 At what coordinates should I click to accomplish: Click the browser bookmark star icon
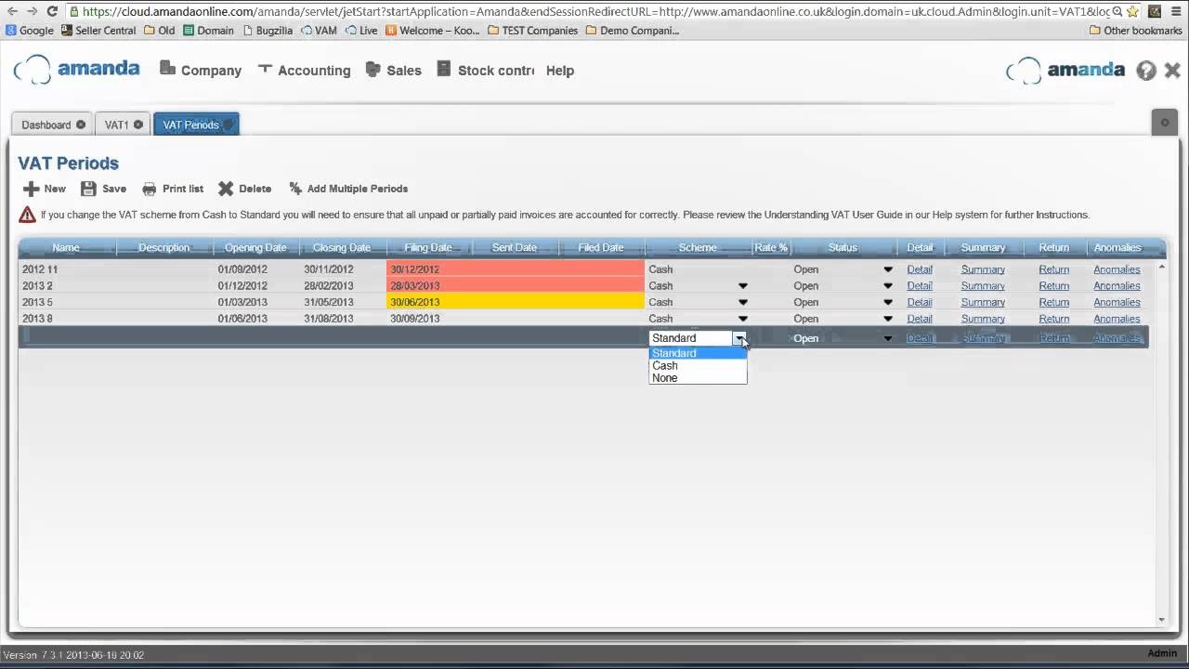click(x=1132, y=11)
